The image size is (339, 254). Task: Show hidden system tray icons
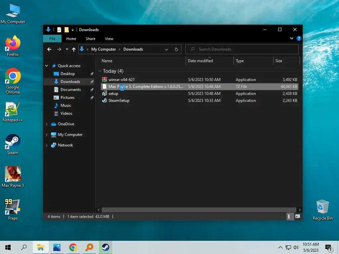[x=280, y=247]
